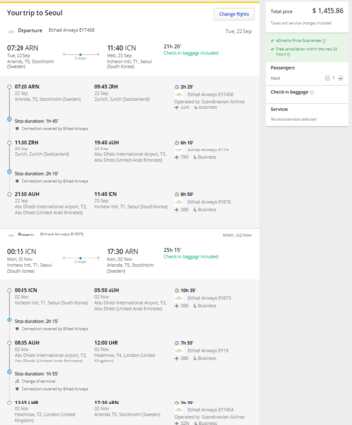Viewport: 352px width, 425px height.
Task: Click the clock icon beside 6h 10' duration
Action: tap(177, 143)
